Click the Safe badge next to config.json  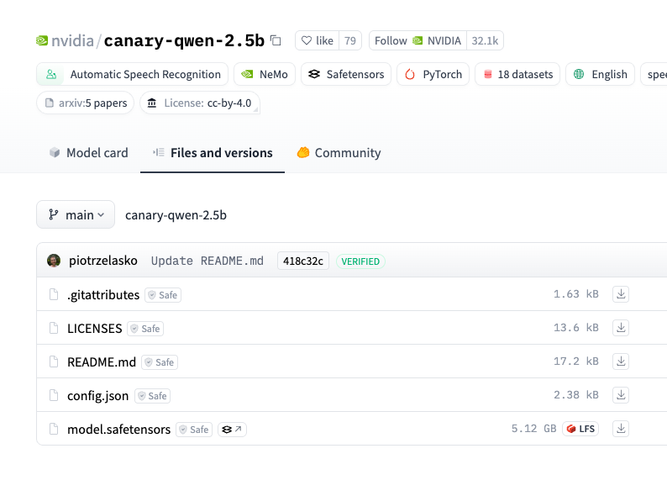pyautogui.click(x=153, y=396)
